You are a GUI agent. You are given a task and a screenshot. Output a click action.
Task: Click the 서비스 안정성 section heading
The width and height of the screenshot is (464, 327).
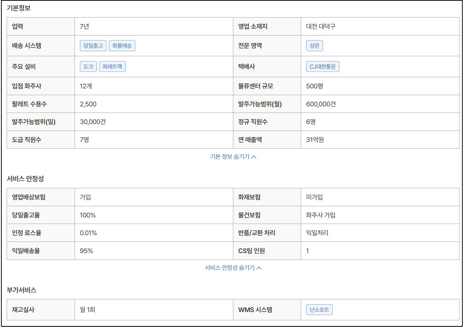[25, 179]
